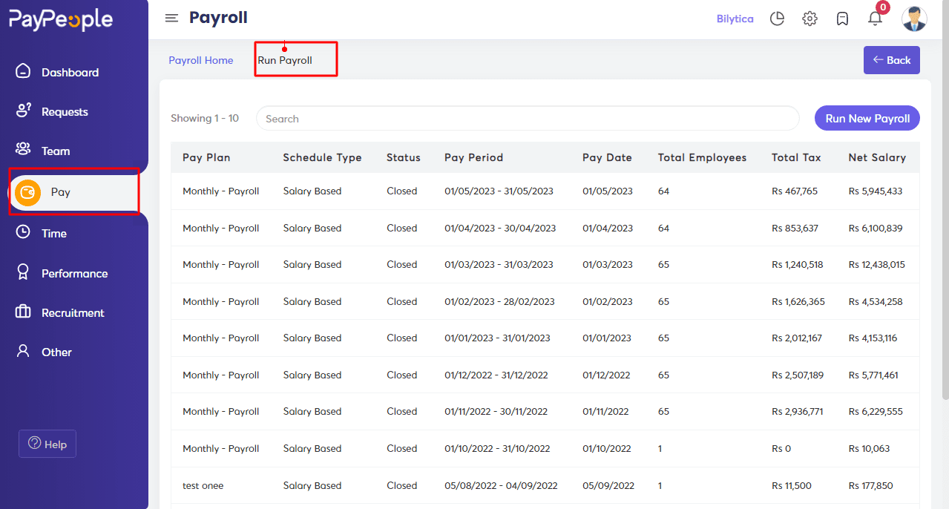Navigate to Performance
949x509 pixels.
74,274
